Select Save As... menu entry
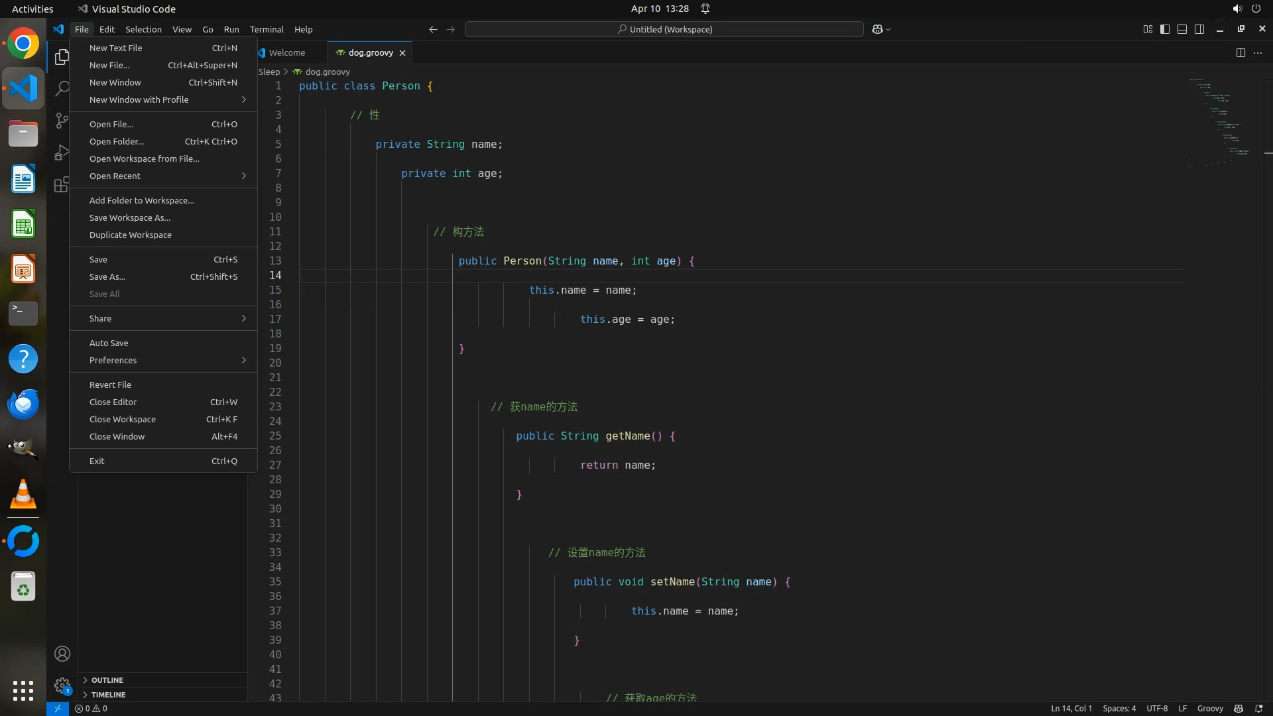 pos(107,276)
